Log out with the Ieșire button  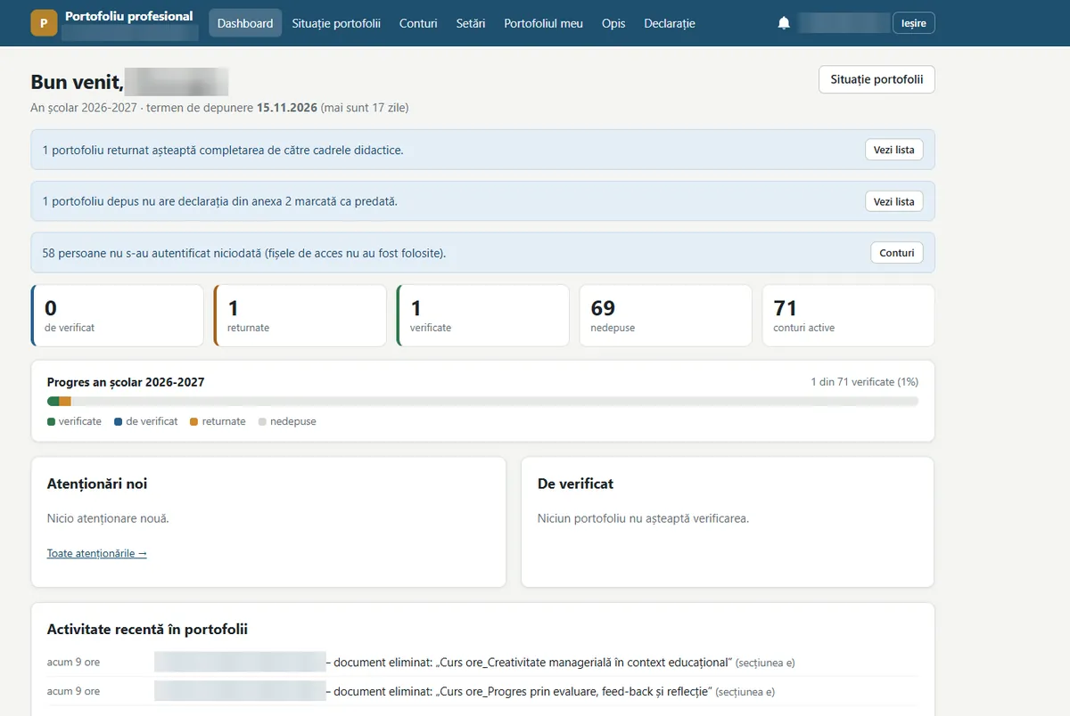[914, 23]
